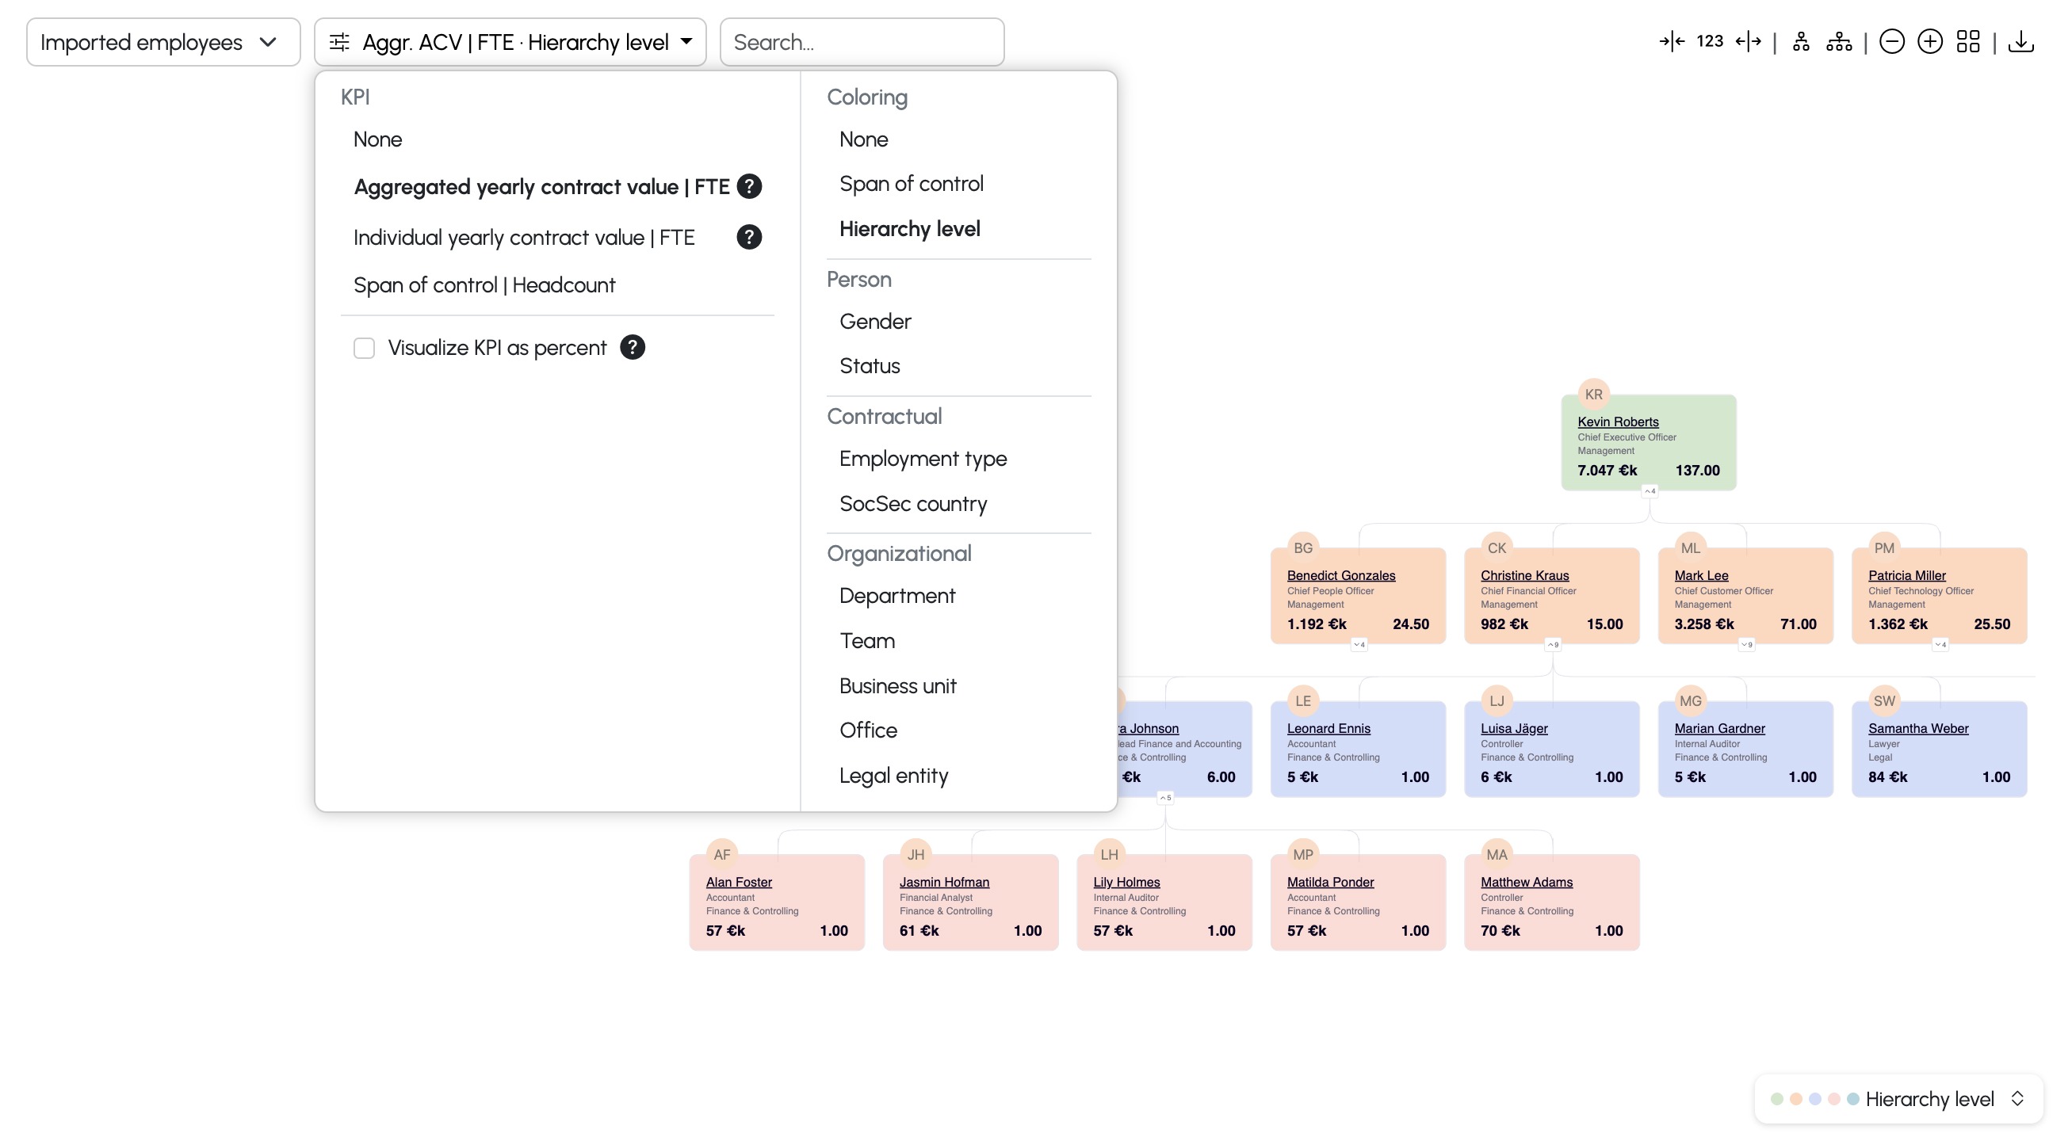
Task: Open Kevin Roberts profile link
Action: click(x=1618, y=422)
